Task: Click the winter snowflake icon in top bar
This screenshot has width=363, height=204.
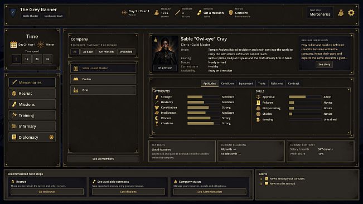Action: pos(124,12)
